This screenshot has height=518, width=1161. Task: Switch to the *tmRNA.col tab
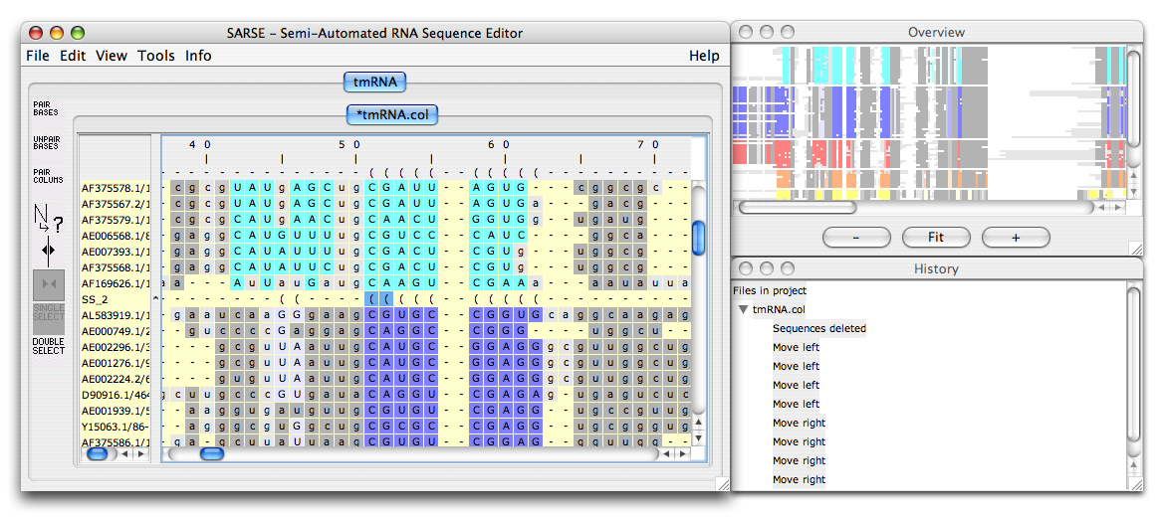pyautogui.click(x=392, y=114)
